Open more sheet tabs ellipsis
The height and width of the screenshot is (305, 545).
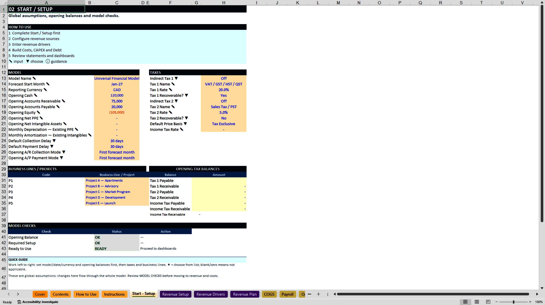pos(309,294)
